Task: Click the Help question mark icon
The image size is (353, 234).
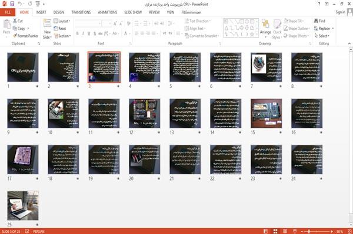Action: click(319, 4)
